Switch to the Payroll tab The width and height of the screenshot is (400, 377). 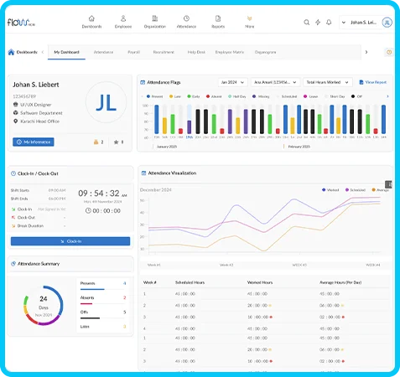[133, 52]
